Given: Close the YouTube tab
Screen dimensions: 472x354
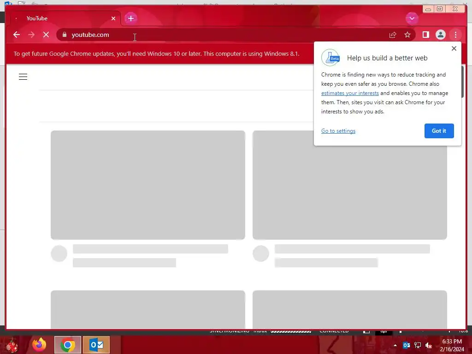Looking at the screenshot, I should (113, 18).
